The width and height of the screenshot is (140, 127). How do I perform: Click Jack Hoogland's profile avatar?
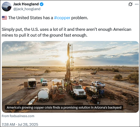tap(7, 7)
